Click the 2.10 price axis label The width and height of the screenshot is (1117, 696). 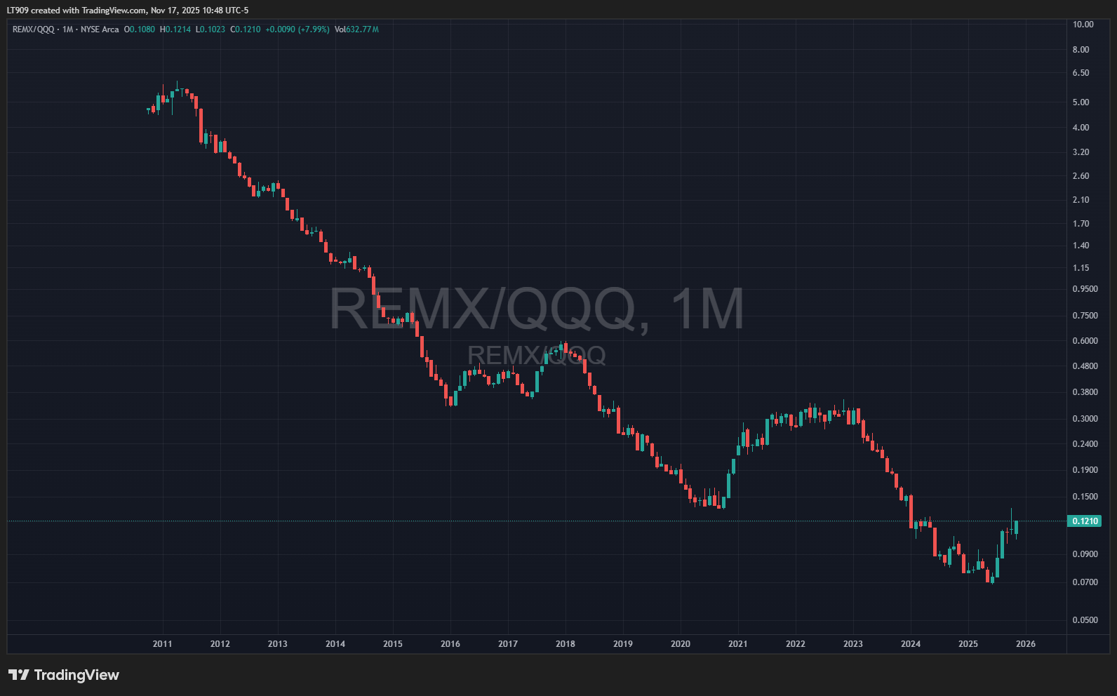[x=1081, y=200]
